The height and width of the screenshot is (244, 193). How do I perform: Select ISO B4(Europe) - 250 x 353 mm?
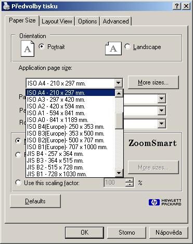(x=70, y=127)
